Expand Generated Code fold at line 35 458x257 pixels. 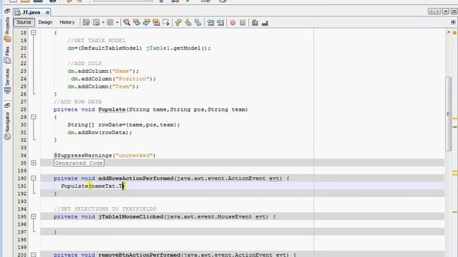click(34, 163)
